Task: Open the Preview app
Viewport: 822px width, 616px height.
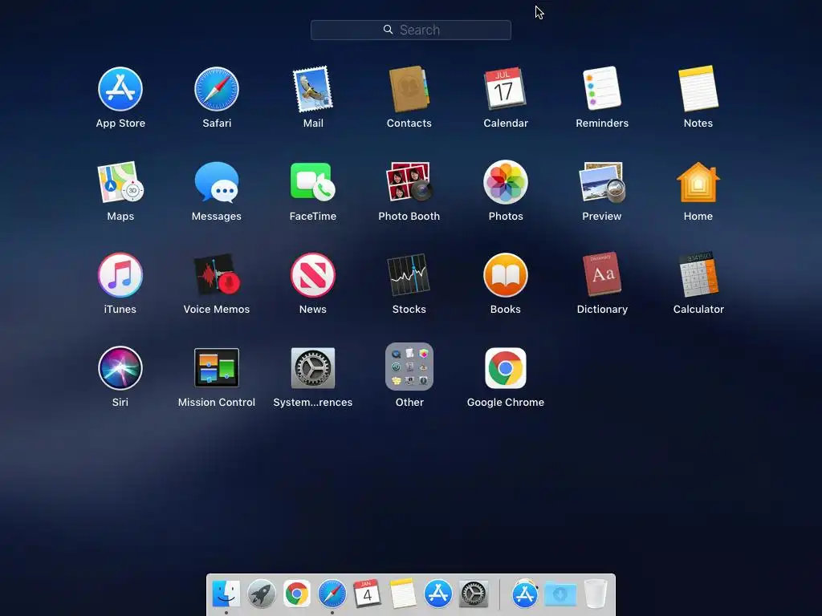Action: (x=602, y=182)
